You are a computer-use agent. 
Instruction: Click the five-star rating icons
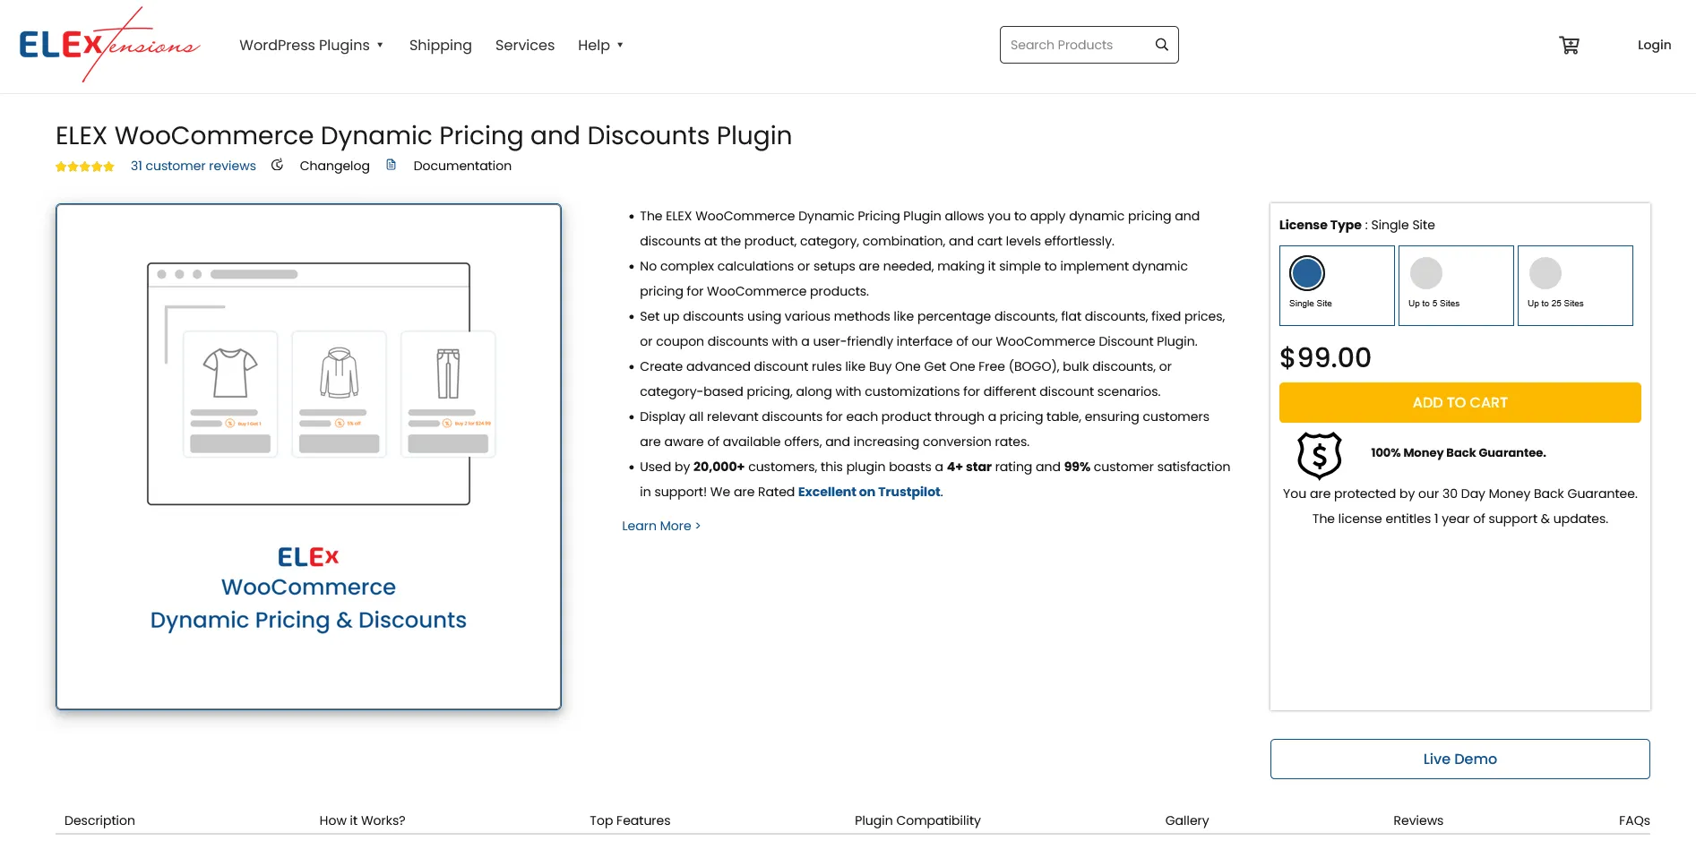pos(85,167)
